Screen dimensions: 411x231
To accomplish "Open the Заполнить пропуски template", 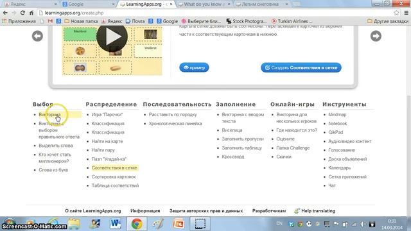I will coord(243,139).
